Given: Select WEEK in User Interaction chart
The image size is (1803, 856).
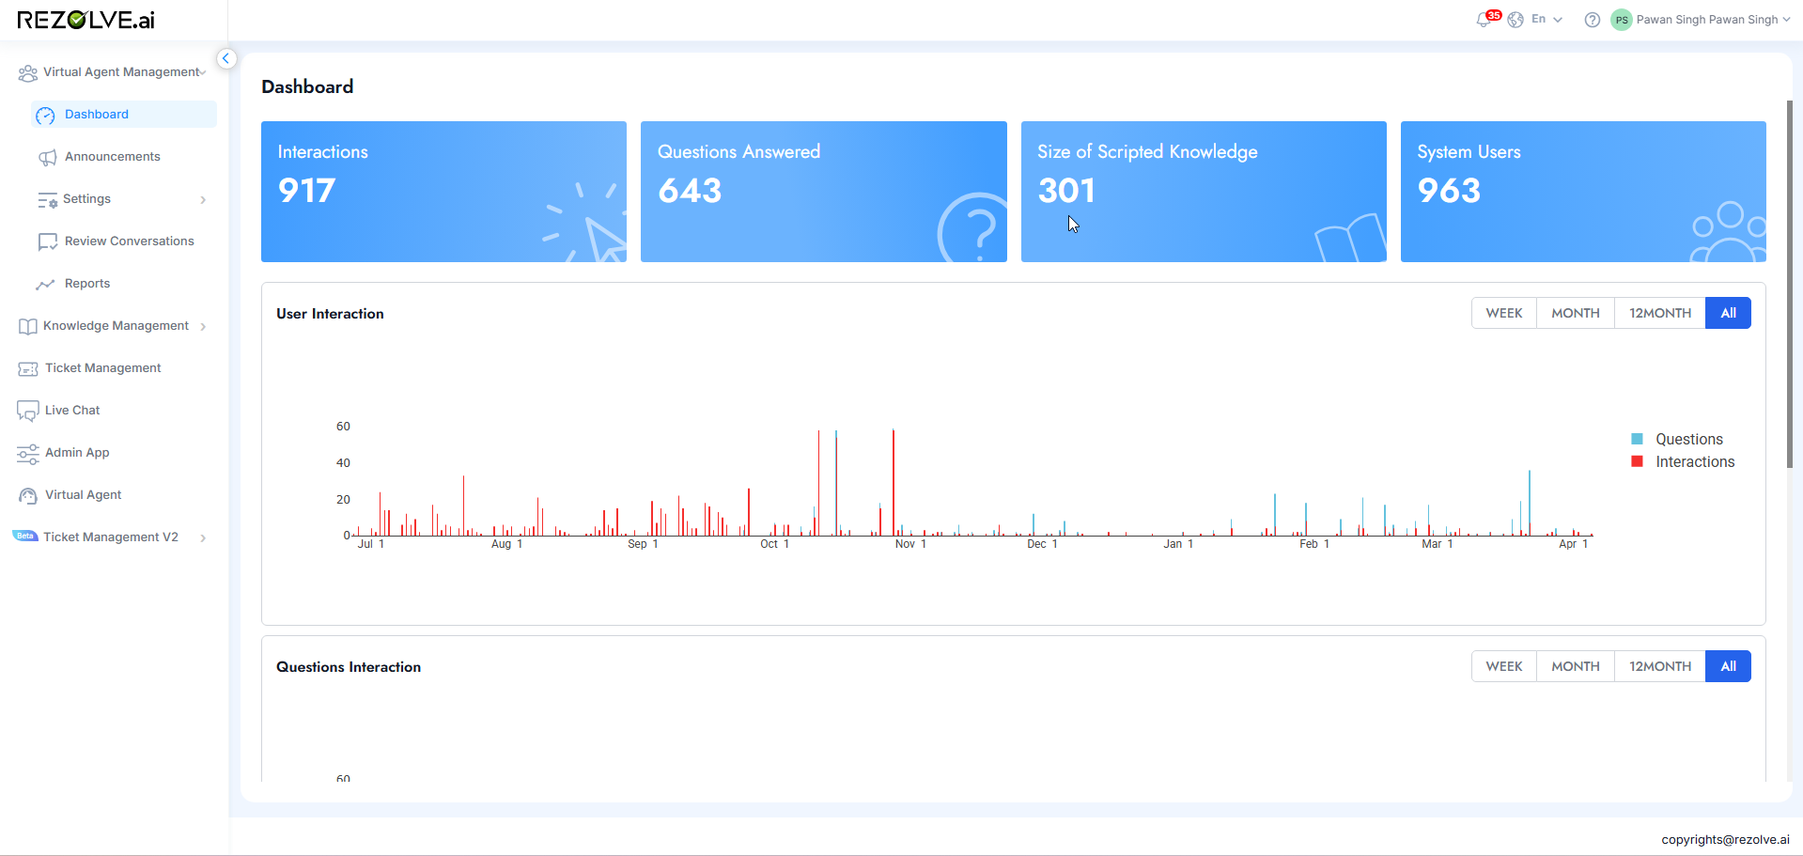Looking at the screenshot, I should click(x=1504, y=313).
